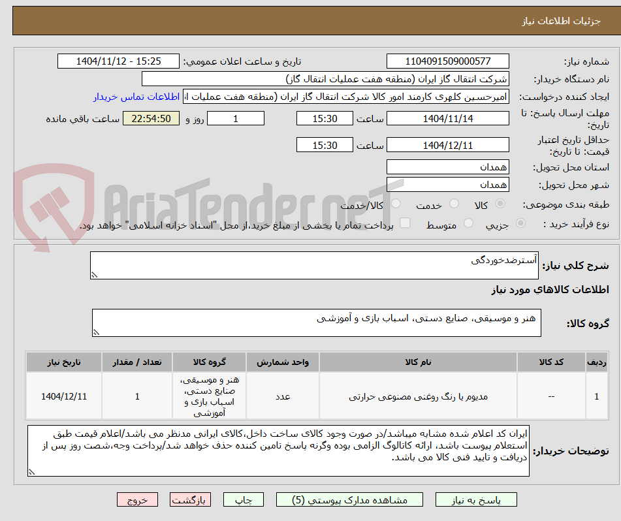
Task: Click the گروه کالا text area
Action: point(317,323)
